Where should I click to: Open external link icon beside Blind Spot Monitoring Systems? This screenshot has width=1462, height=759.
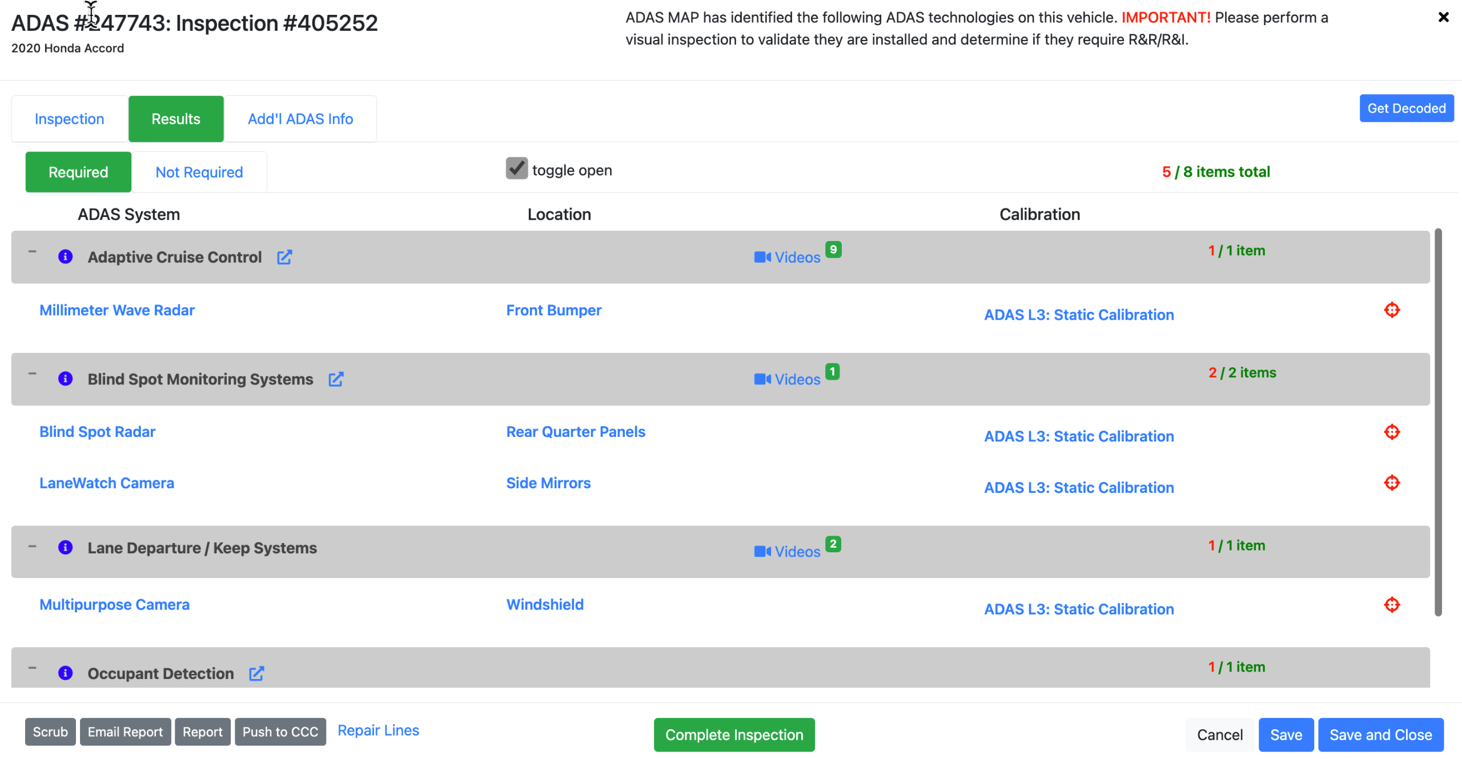(336, 379)
